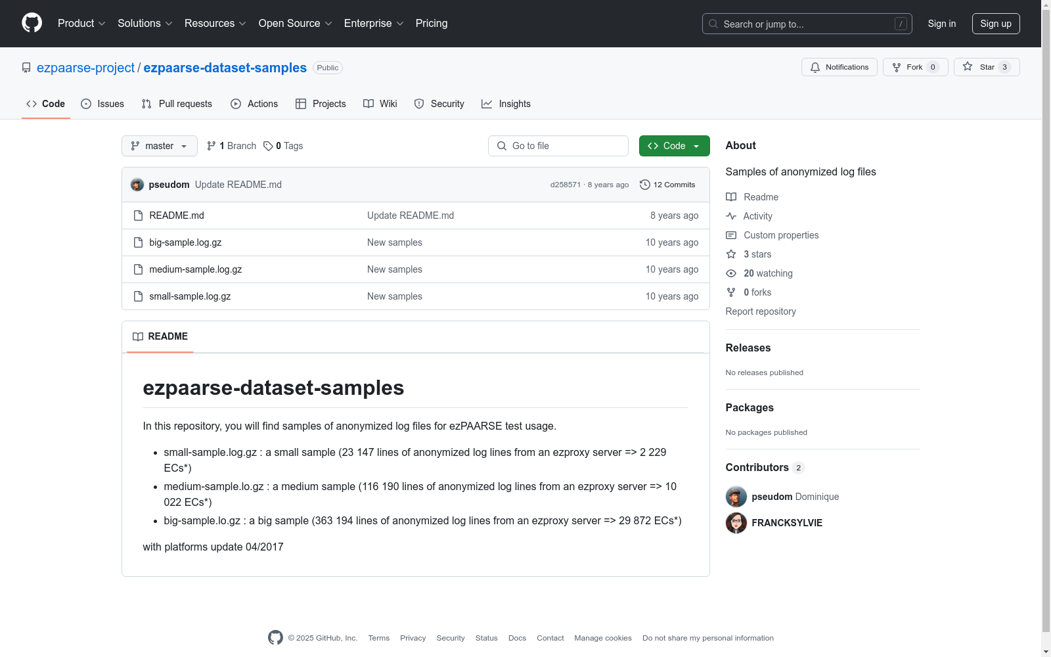Click FRANCKSYLVIE's avatar in Contributors
Viewport: 1051px width, 657px height.
point(736,523)
